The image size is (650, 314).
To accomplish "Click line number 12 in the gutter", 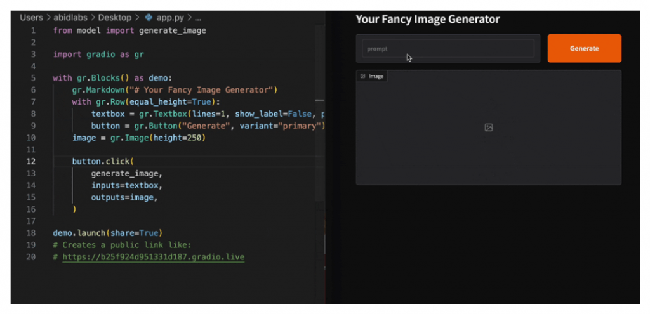I will (x=31, y=162).
